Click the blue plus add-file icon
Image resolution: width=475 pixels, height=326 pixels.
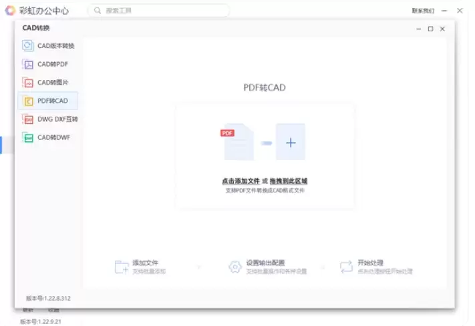pos(290,142)
